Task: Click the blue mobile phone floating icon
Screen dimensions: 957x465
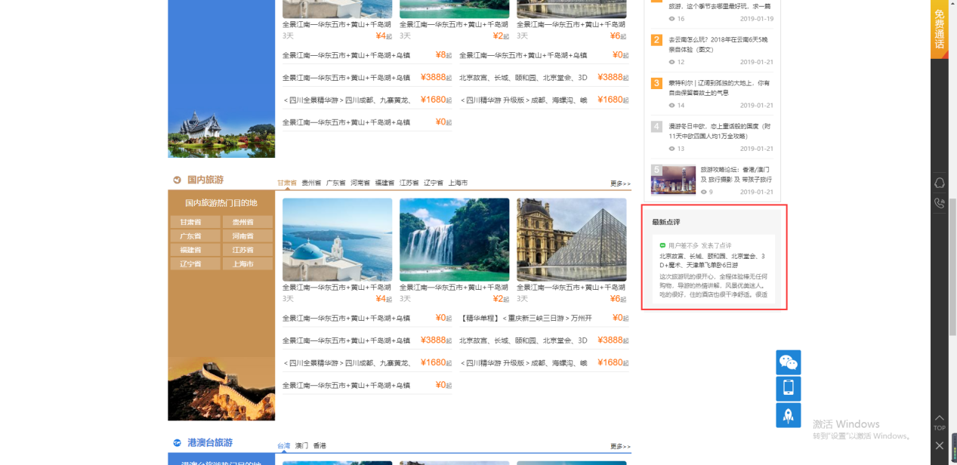Action: pos(788,389)
